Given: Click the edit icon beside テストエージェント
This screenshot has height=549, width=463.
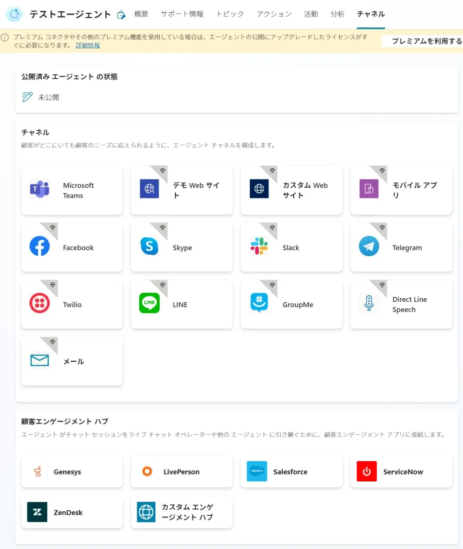Looking at the screenshot, I should pos(121,14).
